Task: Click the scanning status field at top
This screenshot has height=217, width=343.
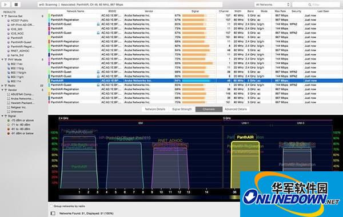Action: (x=130, y=5)
